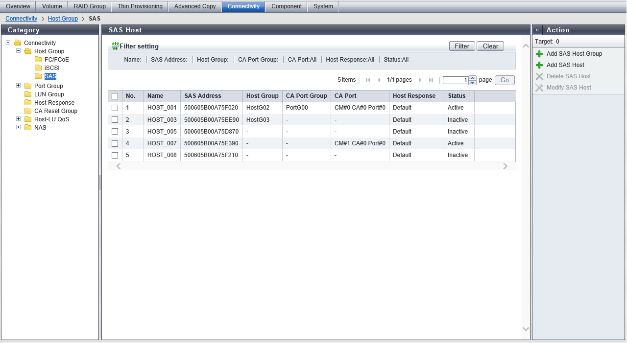Click the page number input field
The image size is (627, 343).
455,80
